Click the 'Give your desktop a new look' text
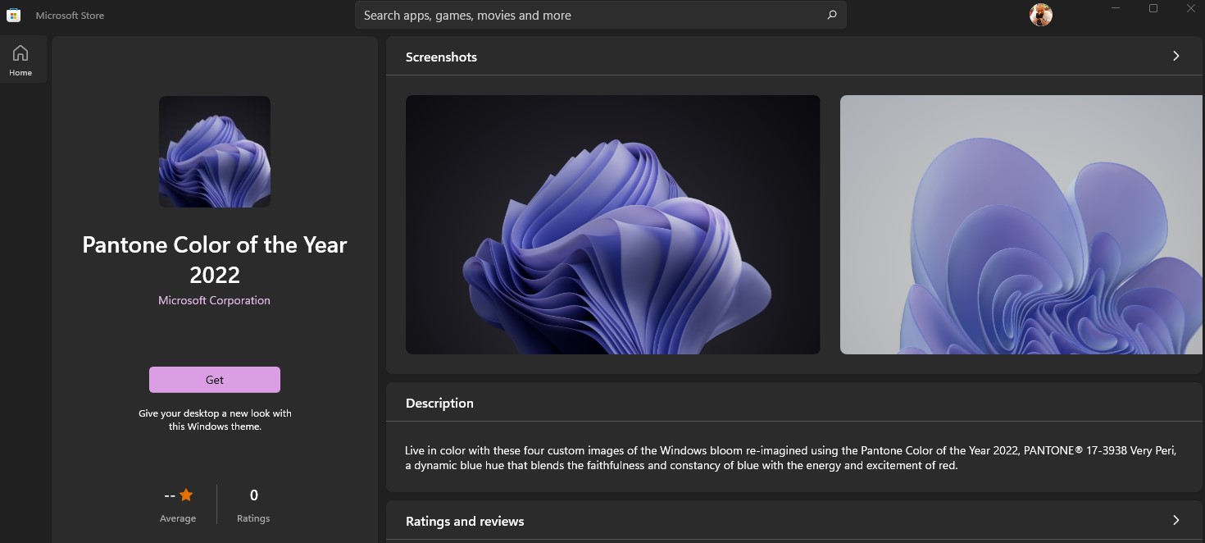 pos(215,420)
